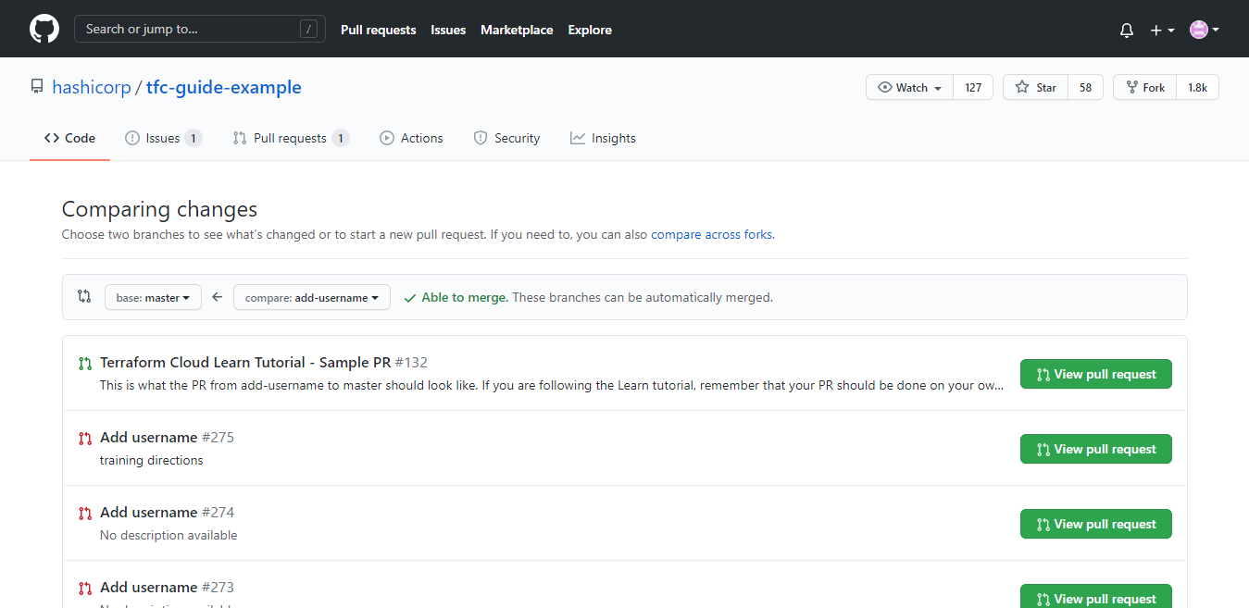Click the Security shield icon
Image resolution: width=1249 pixels, height=608 pixels.
coord(480,137)
